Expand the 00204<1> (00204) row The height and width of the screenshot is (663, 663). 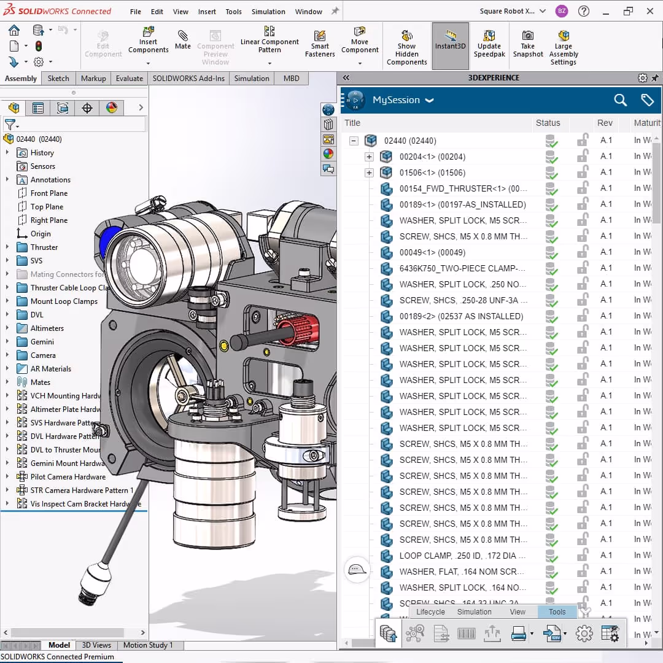[x=369, y=157]
